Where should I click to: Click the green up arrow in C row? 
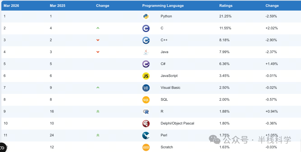[x=98, y=28]
